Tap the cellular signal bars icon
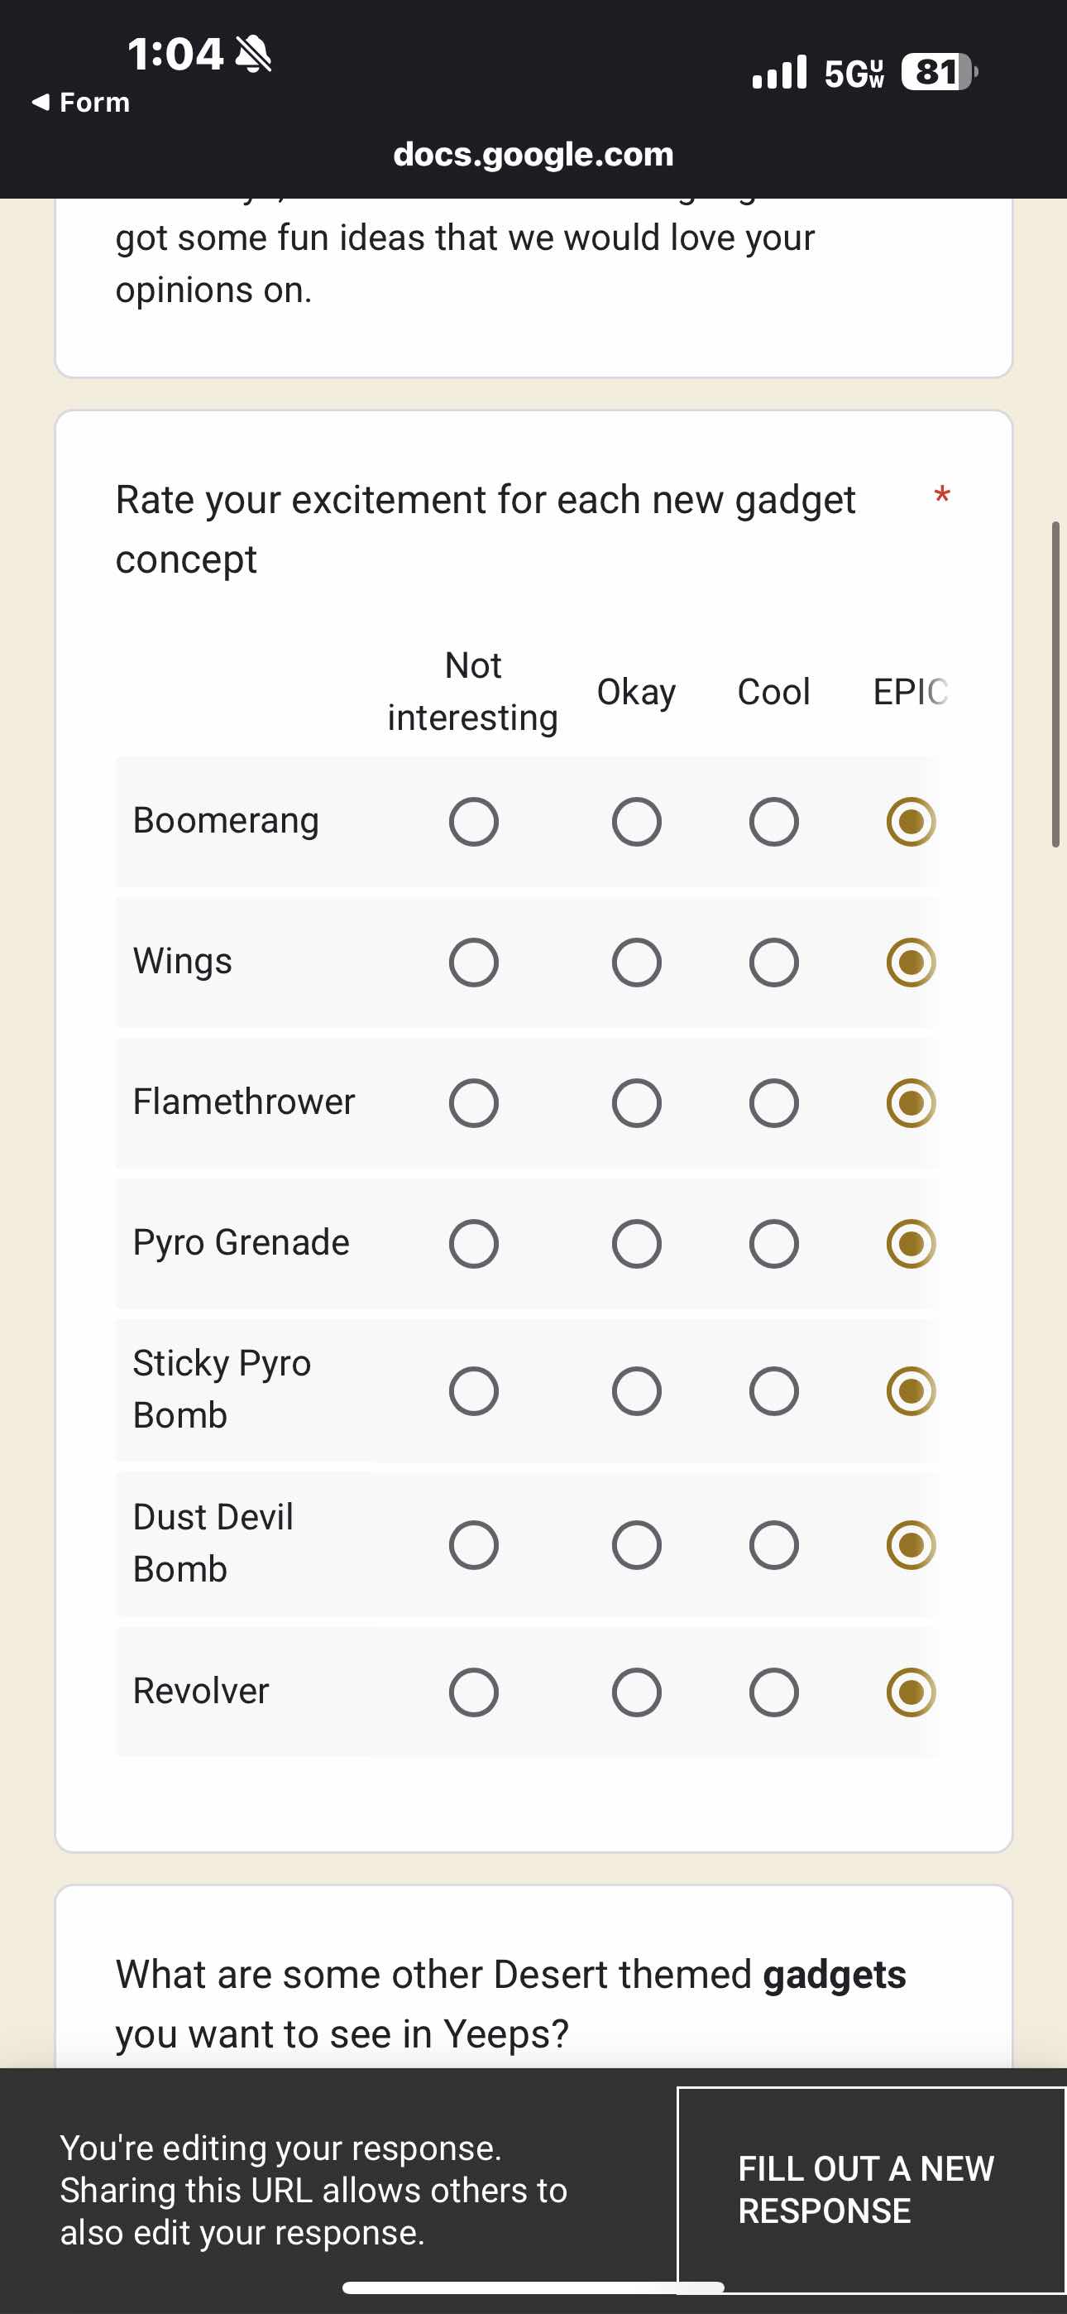This screenshot has width=1067, height=2314. (x=780, y=72)
